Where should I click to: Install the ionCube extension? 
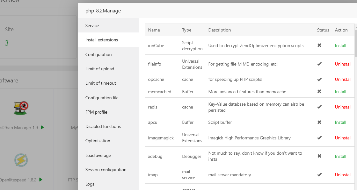tap(340, 46)
